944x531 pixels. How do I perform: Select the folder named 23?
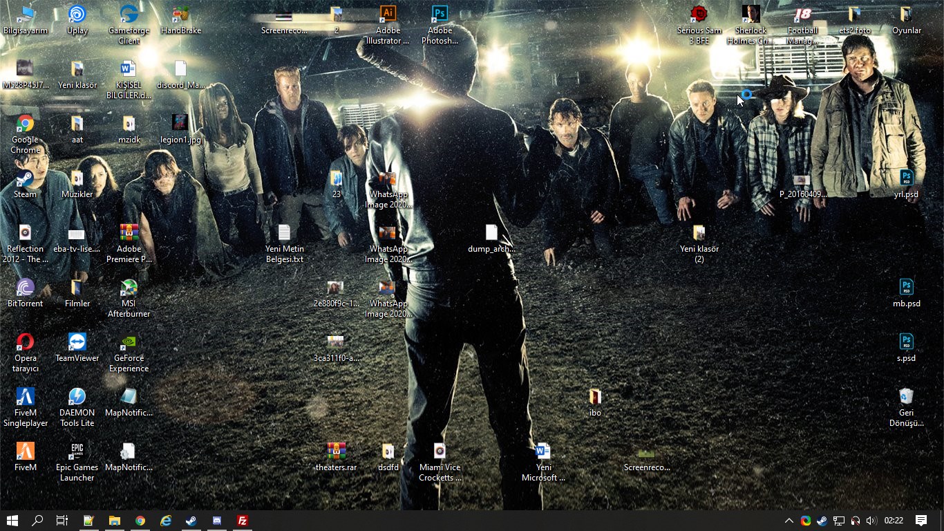click(x=336, y=184)
